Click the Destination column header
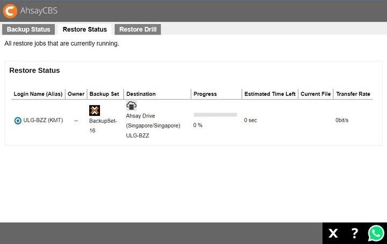387x244 pixels. click(141, 94)
